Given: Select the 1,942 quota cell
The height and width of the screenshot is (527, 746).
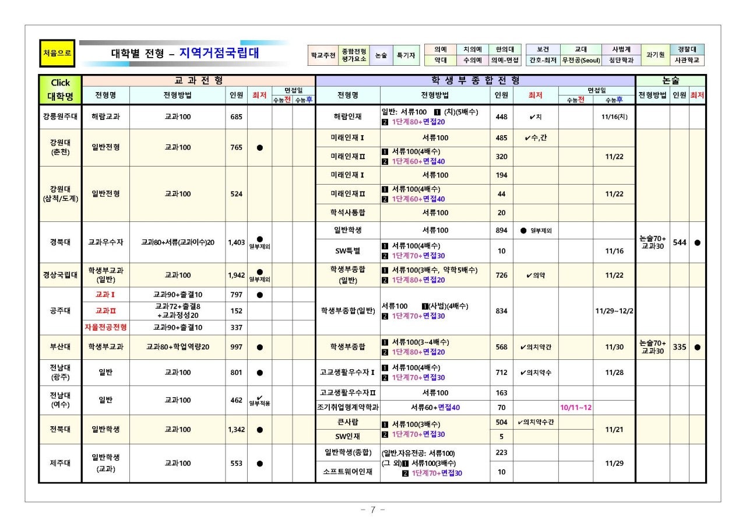Looking at the screenshot, I should (x=236, y=275).
